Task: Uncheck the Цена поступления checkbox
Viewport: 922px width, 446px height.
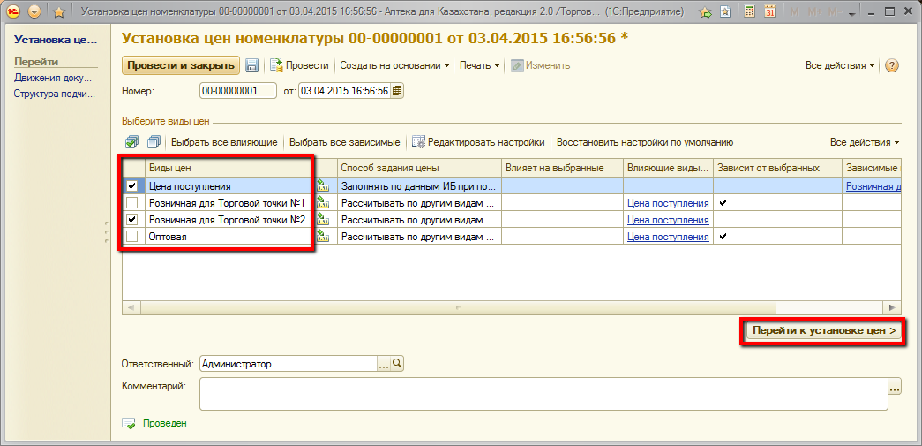Action: click(132, 186)
